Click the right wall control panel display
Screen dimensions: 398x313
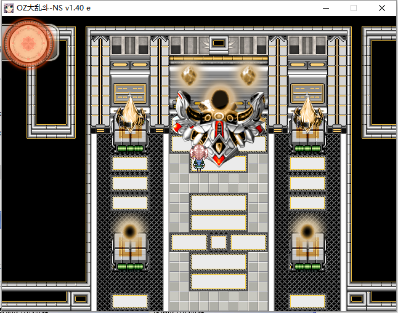pyautogui.click(x=307, y=93)
